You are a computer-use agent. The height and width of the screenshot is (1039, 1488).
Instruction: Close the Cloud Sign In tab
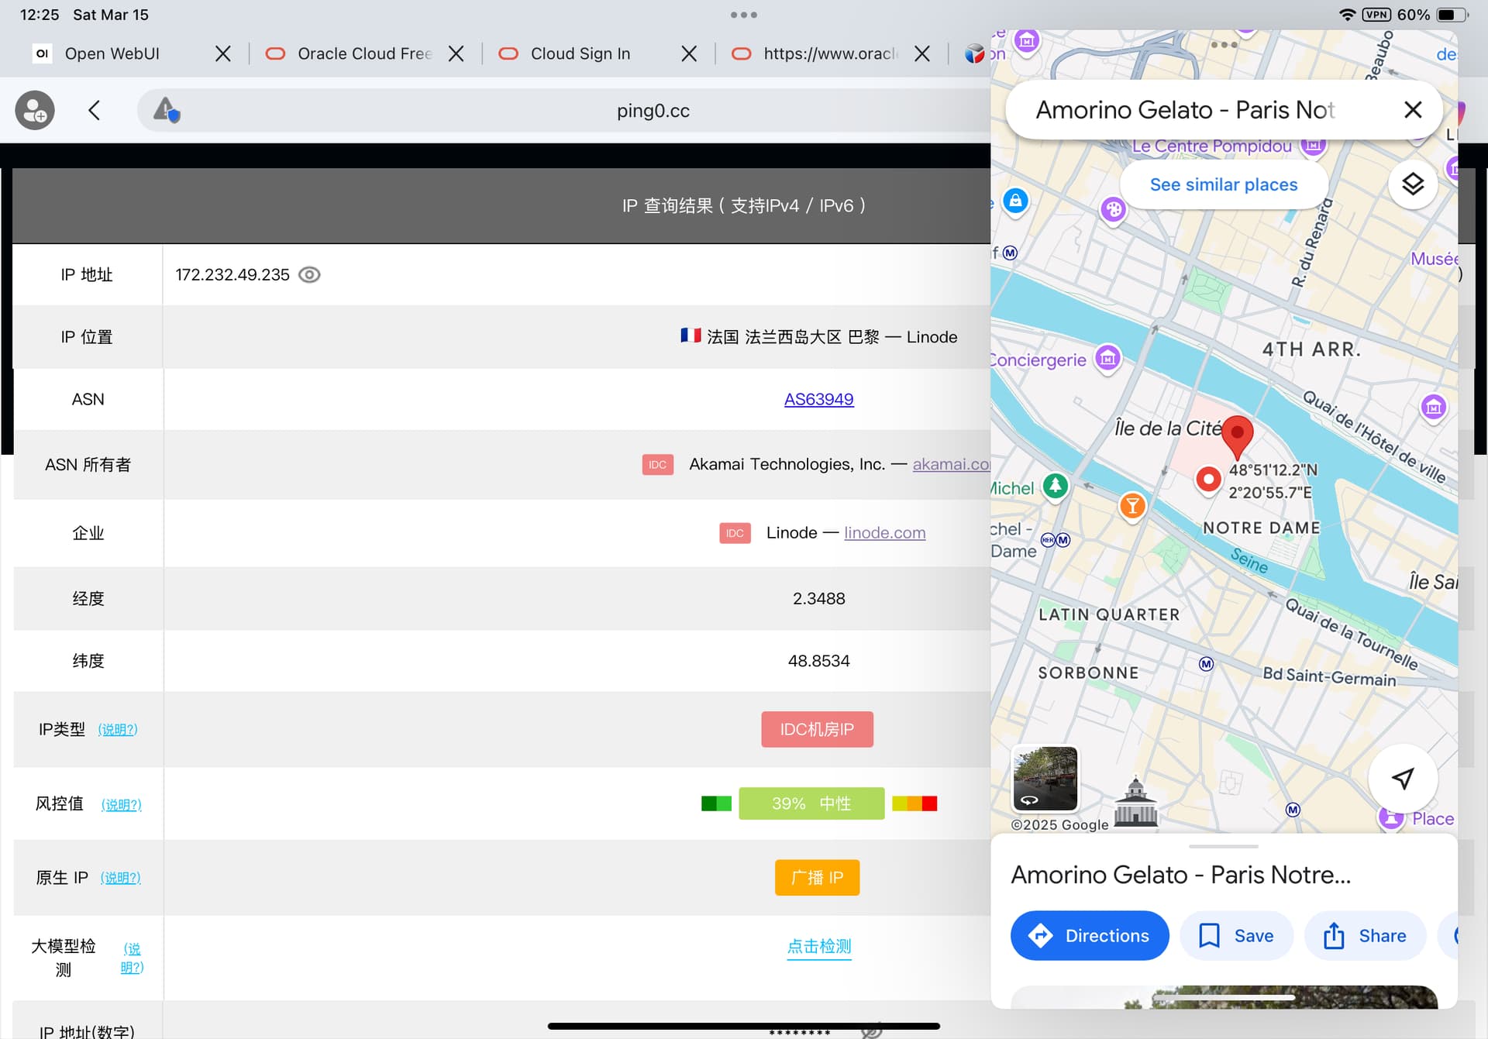click(689, 53)
